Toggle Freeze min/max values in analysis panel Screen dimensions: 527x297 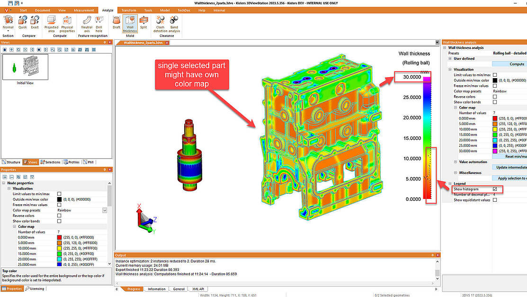tap(495, 86)
